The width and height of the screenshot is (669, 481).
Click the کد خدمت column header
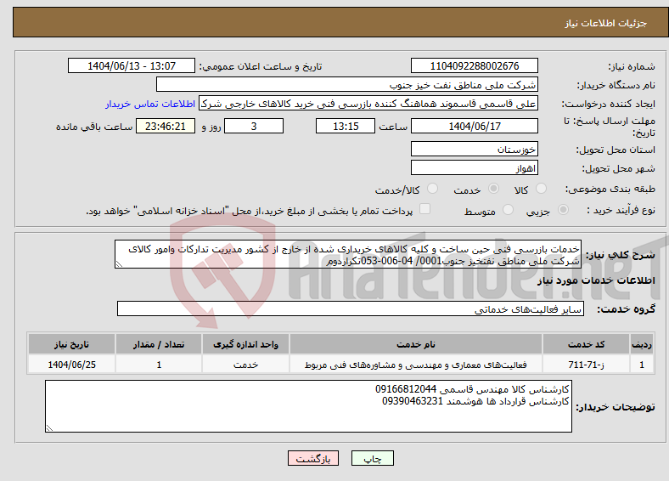(587, 344)
